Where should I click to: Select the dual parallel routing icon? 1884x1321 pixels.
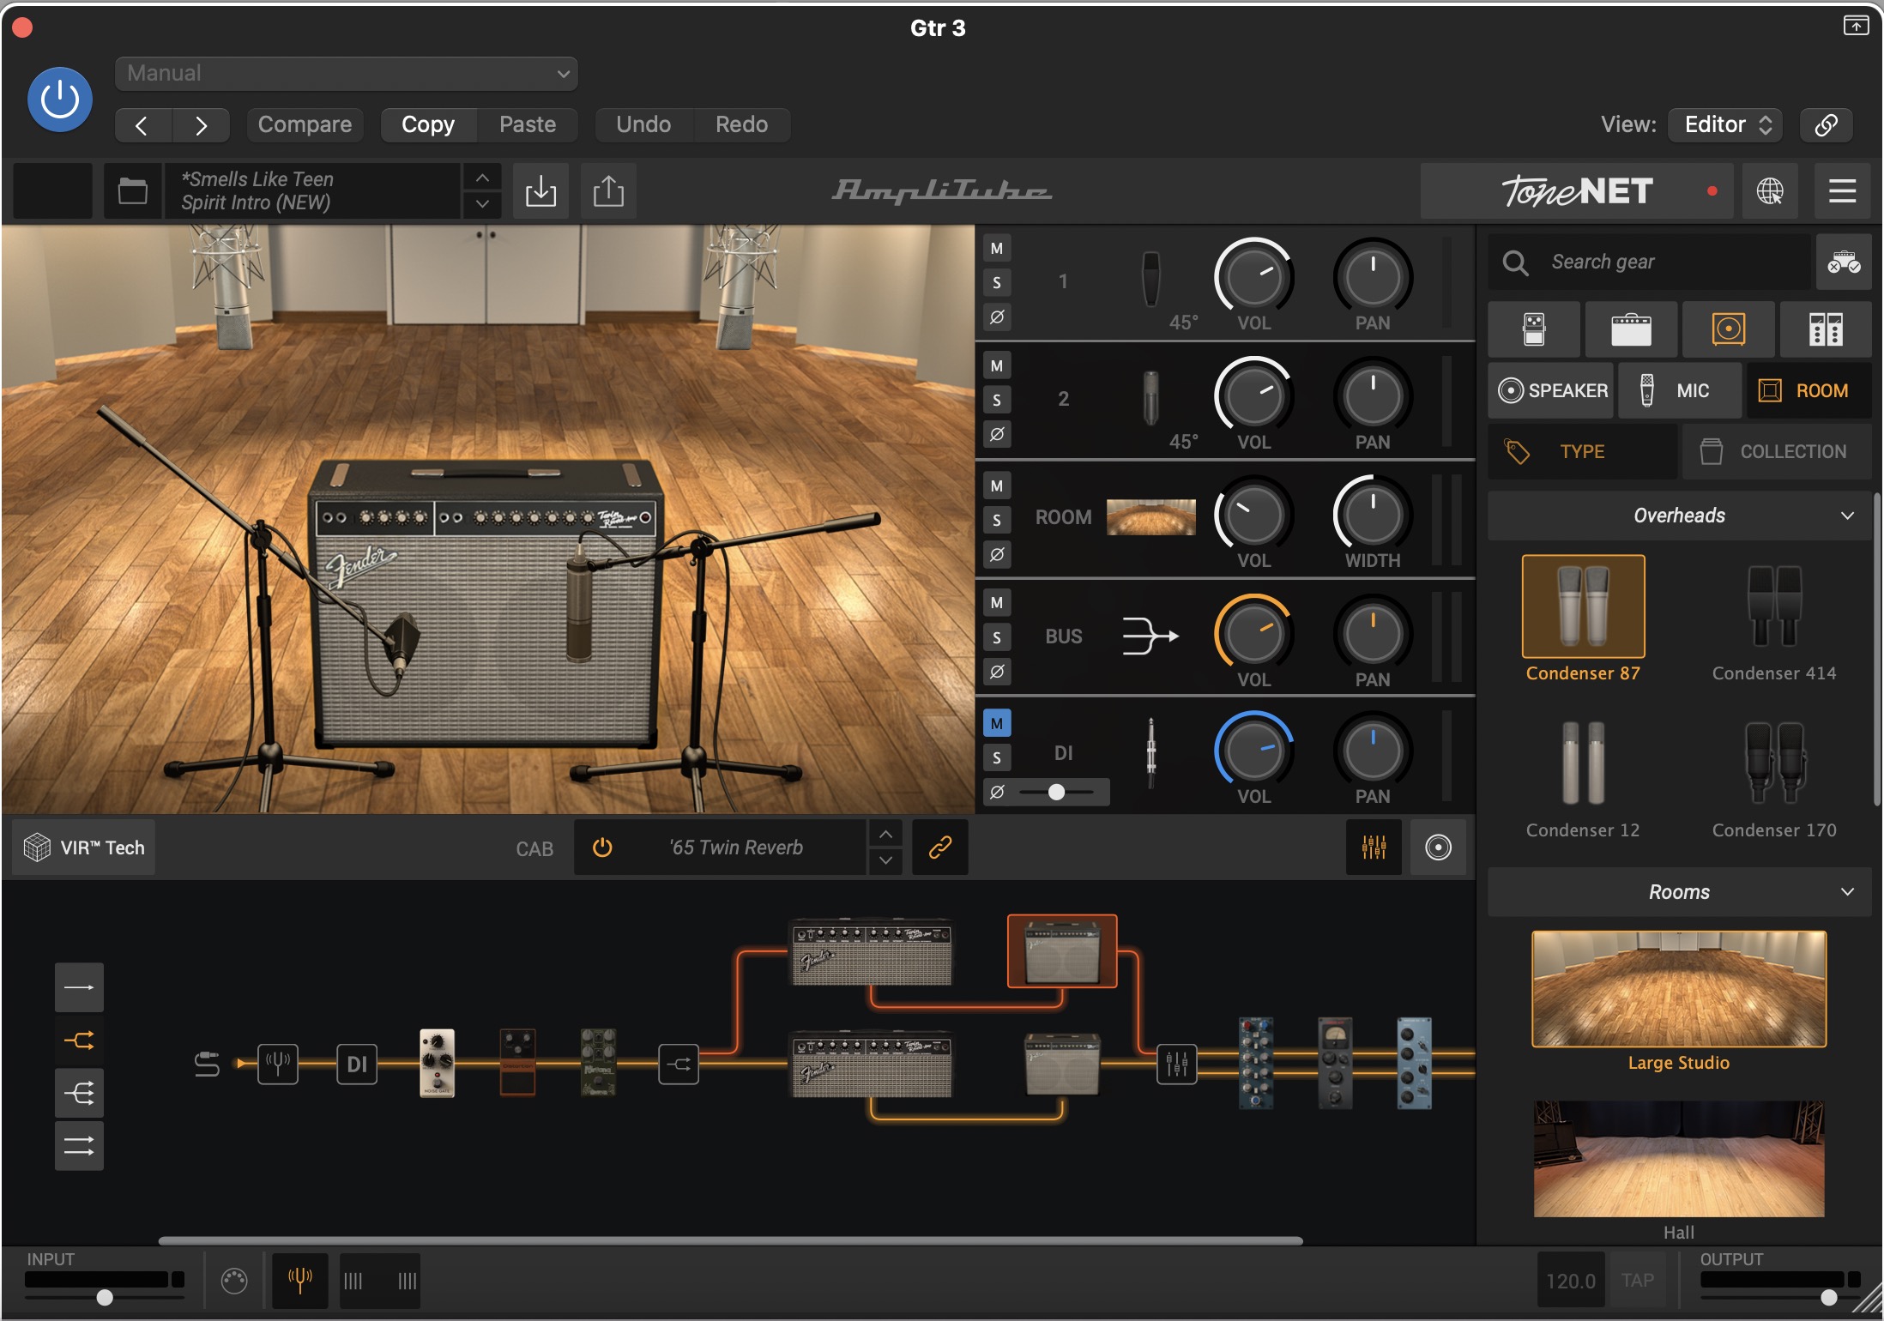coord(79,1146)
